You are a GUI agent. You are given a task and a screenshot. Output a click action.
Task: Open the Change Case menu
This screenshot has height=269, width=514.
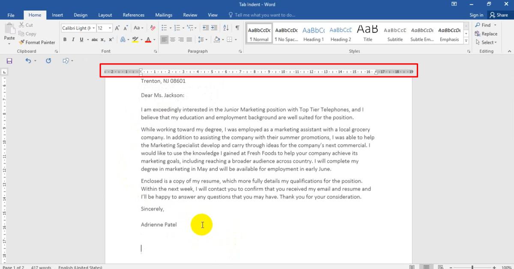pyautogui.click(x=138, y=28)
